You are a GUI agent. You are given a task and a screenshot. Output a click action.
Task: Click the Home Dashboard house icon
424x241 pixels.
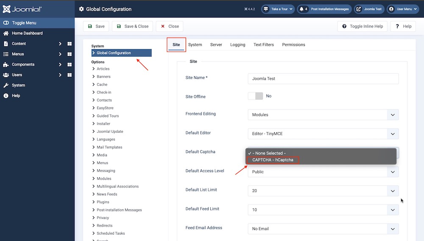click(6, 33)
